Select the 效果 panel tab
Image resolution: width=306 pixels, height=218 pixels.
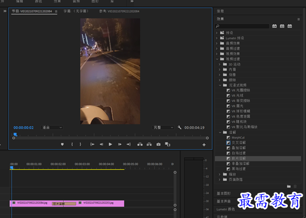click(x=220, y=19)
